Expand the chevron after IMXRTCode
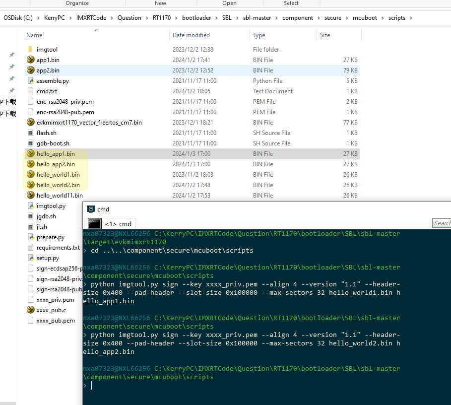451x405 pixels. [112, 18]
